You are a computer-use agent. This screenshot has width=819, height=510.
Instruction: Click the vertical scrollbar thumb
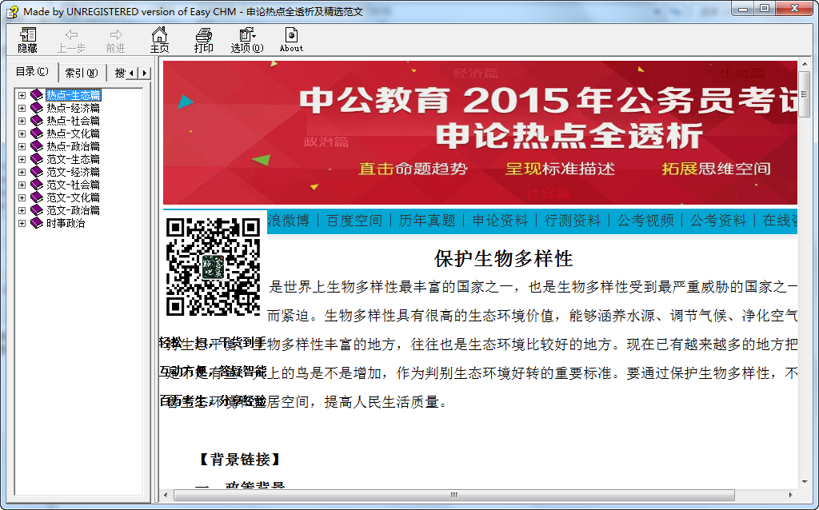(804, 94)
